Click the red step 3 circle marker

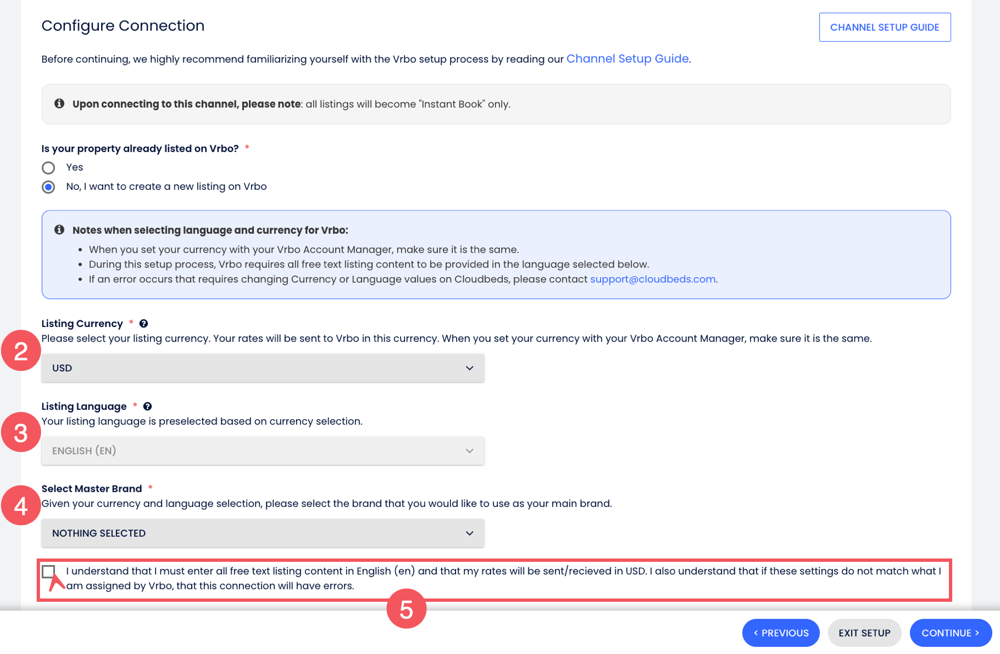click(x=21, y=432)
